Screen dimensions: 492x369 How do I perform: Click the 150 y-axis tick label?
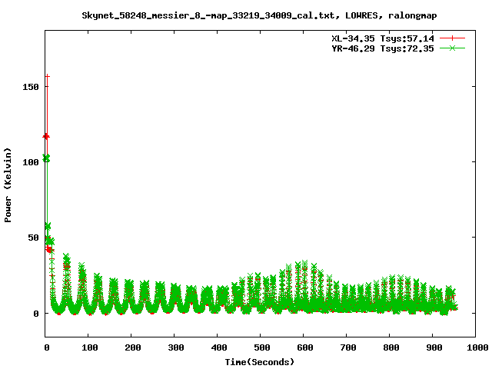(31, 87)
